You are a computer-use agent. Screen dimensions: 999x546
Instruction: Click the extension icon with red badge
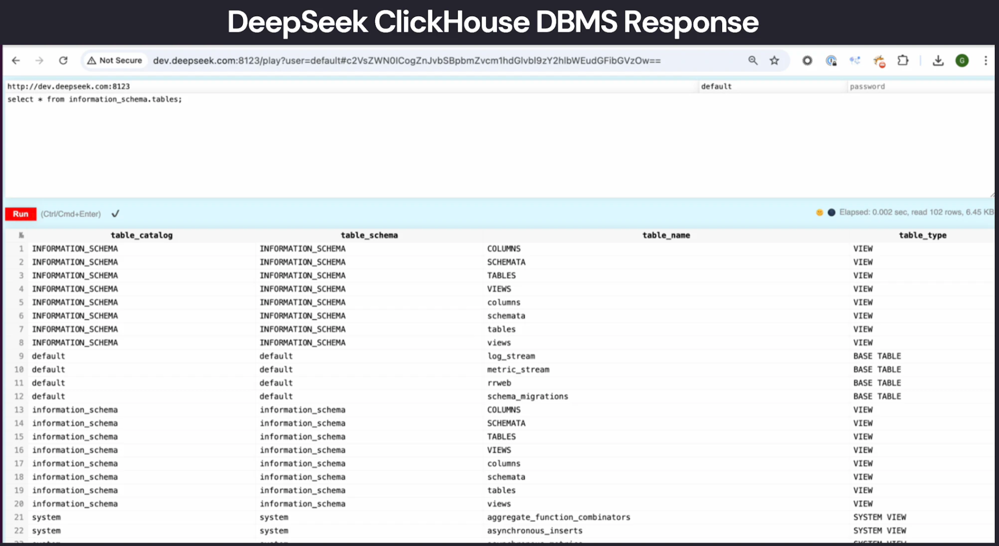pyautogui.click(x=879, y=61)
